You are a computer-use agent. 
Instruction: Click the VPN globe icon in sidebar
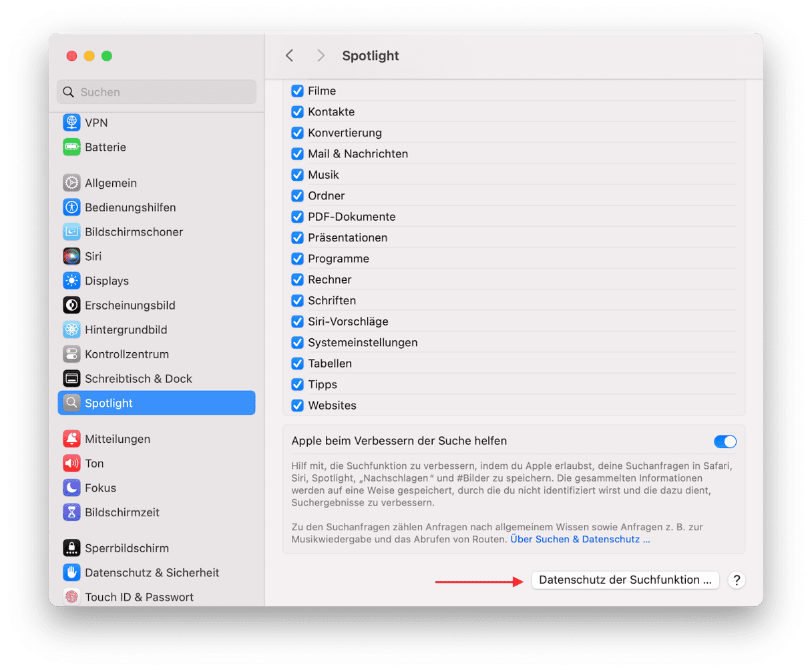click(x=71, y=123)
